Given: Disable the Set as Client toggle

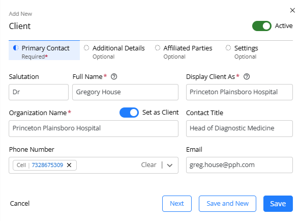Looking at the screenshot, I should (x=129, y=113).
